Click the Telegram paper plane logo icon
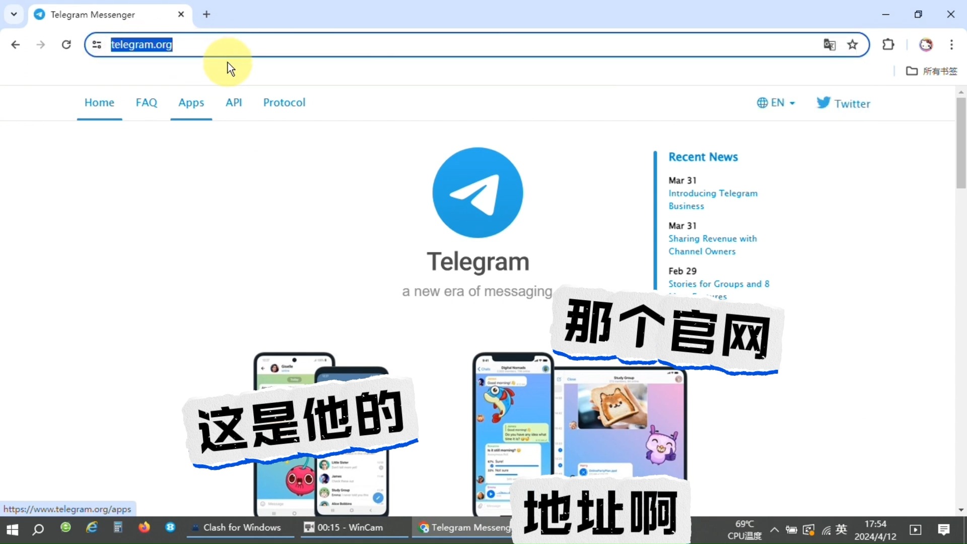The height and width of the screenshot is (544, 967). (477, 192)
